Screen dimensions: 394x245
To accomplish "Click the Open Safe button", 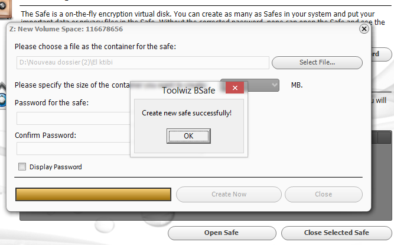I will click(221, 233).
